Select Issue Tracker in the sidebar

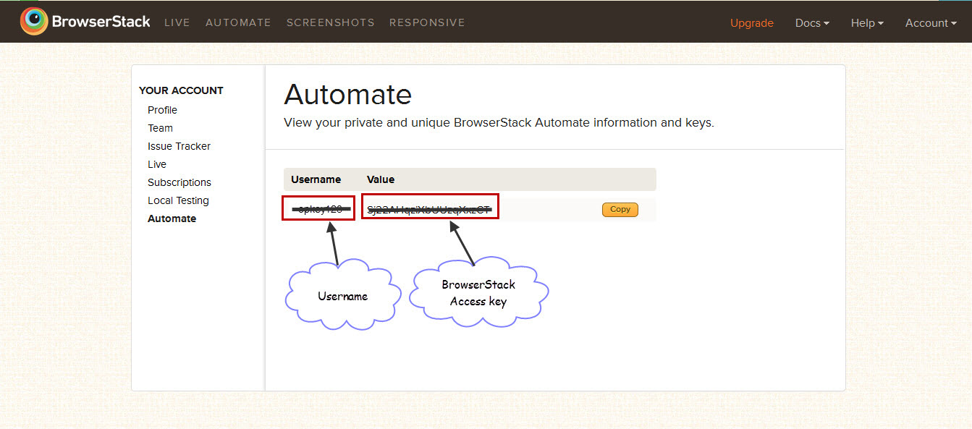179,146
